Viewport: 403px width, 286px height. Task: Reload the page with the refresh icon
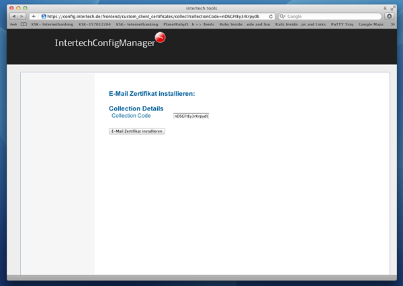(271, 16)
